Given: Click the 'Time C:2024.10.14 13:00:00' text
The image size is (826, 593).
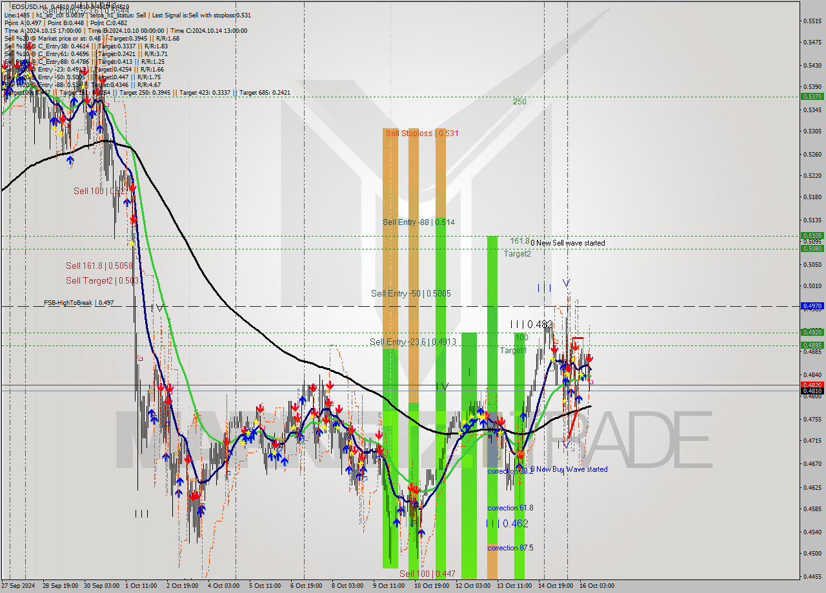Looking at the screenshot, I should pos(208,30).
